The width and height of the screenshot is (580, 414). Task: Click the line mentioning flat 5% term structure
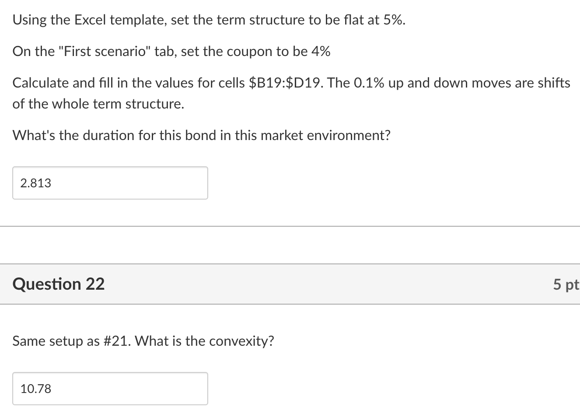click(x=209, y=19)
